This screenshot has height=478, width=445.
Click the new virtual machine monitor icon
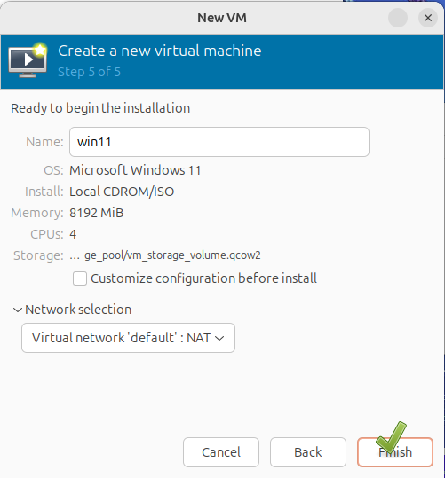[x=28, y=60]
